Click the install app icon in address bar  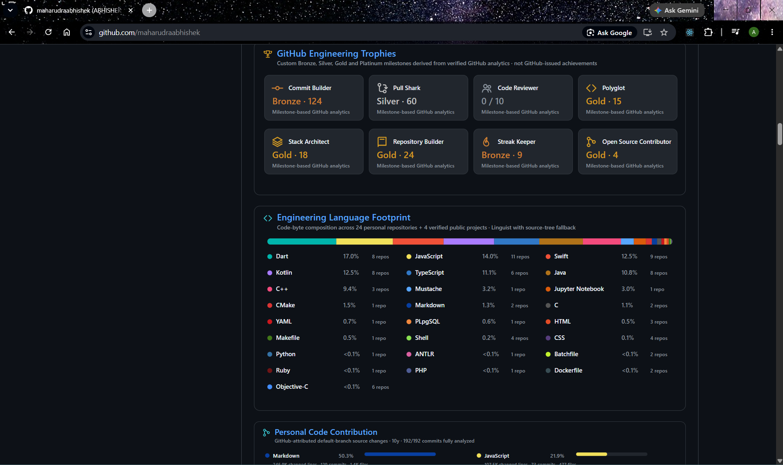pyautogui.click(x=647, y=32)
